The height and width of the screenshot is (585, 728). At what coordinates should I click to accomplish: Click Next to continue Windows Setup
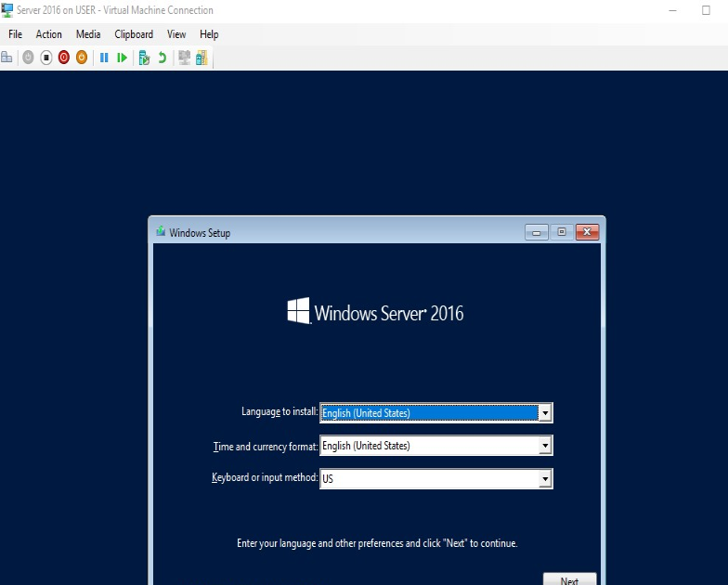point(570,579)
